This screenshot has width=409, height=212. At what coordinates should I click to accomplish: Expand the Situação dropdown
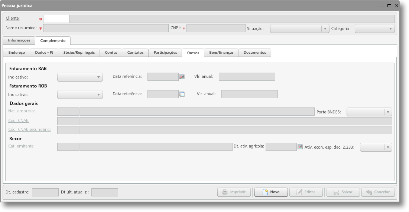[299, 29]
